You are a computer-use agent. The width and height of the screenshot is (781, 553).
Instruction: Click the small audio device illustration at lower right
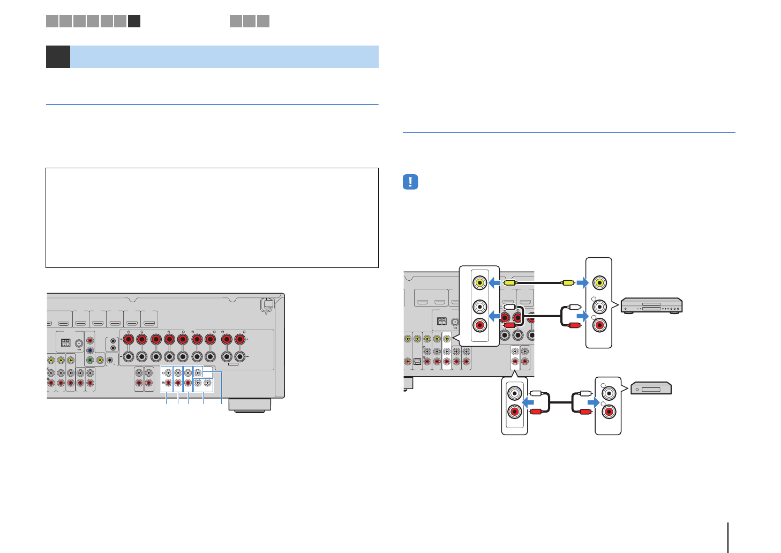coord(651,388)
